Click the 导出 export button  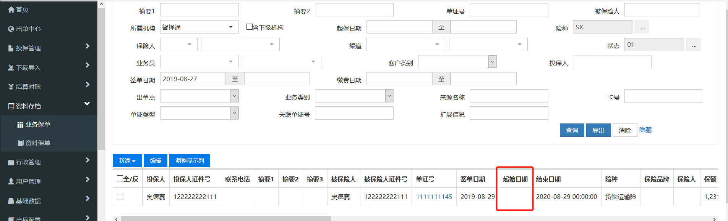598,130
